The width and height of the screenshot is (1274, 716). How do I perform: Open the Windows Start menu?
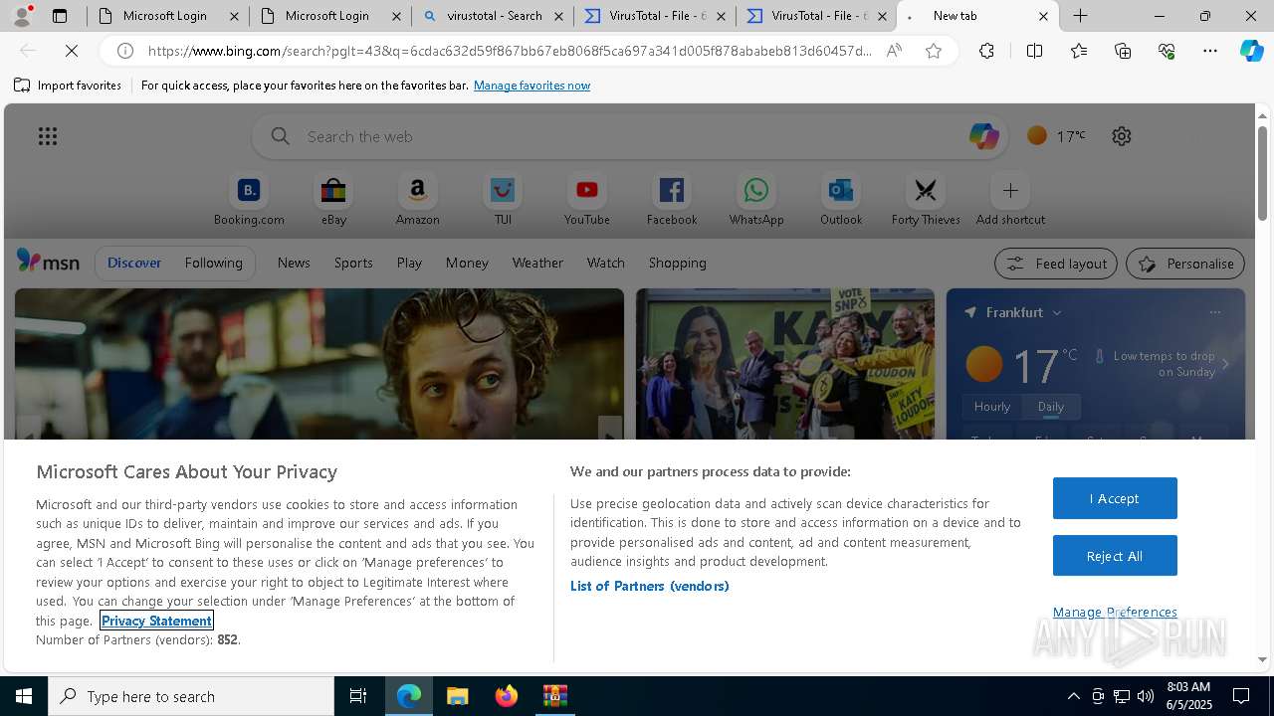pyautogui.click(x=24, y=696)
